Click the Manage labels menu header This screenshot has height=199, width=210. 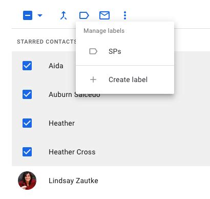click(x=104, y=31)
